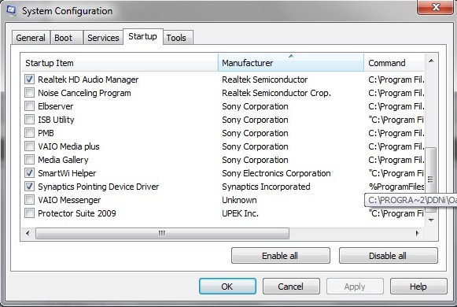Select Media Gallery item name

tap(63, 160)
